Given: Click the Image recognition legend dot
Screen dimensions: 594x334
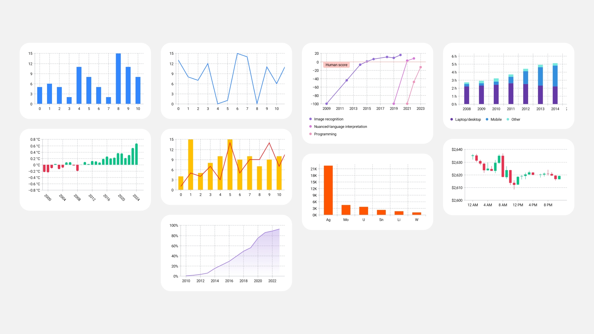Looking at the screenshot, I should click(310, 119).
